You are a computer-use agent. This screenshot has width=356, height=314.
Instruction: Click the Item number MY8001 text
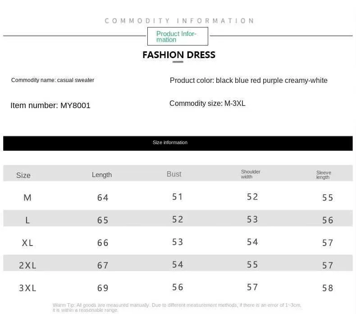pyautogui.click(x=50, y=105)
